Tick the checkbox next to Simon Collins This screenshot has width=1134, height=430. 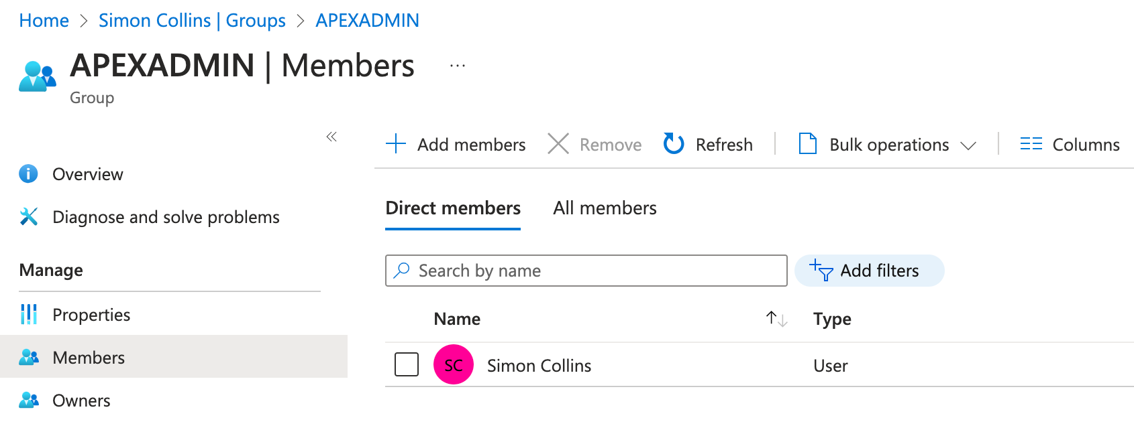407,365
